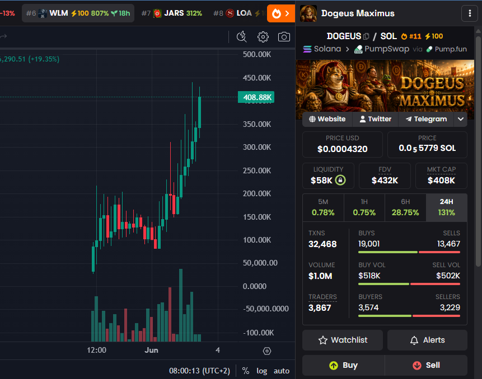Copy the DOGEUS token address
Image resolution: width=482 pixels, height=379 pixels.
click(366, 36)
